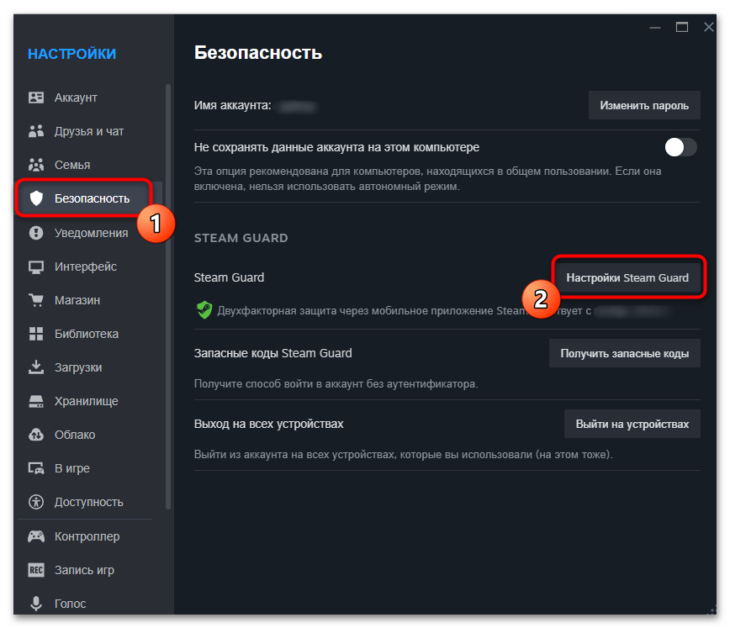730x628 pixels.
Task: Switch to the Интерфейс section
Action: [x=89, y=267]
